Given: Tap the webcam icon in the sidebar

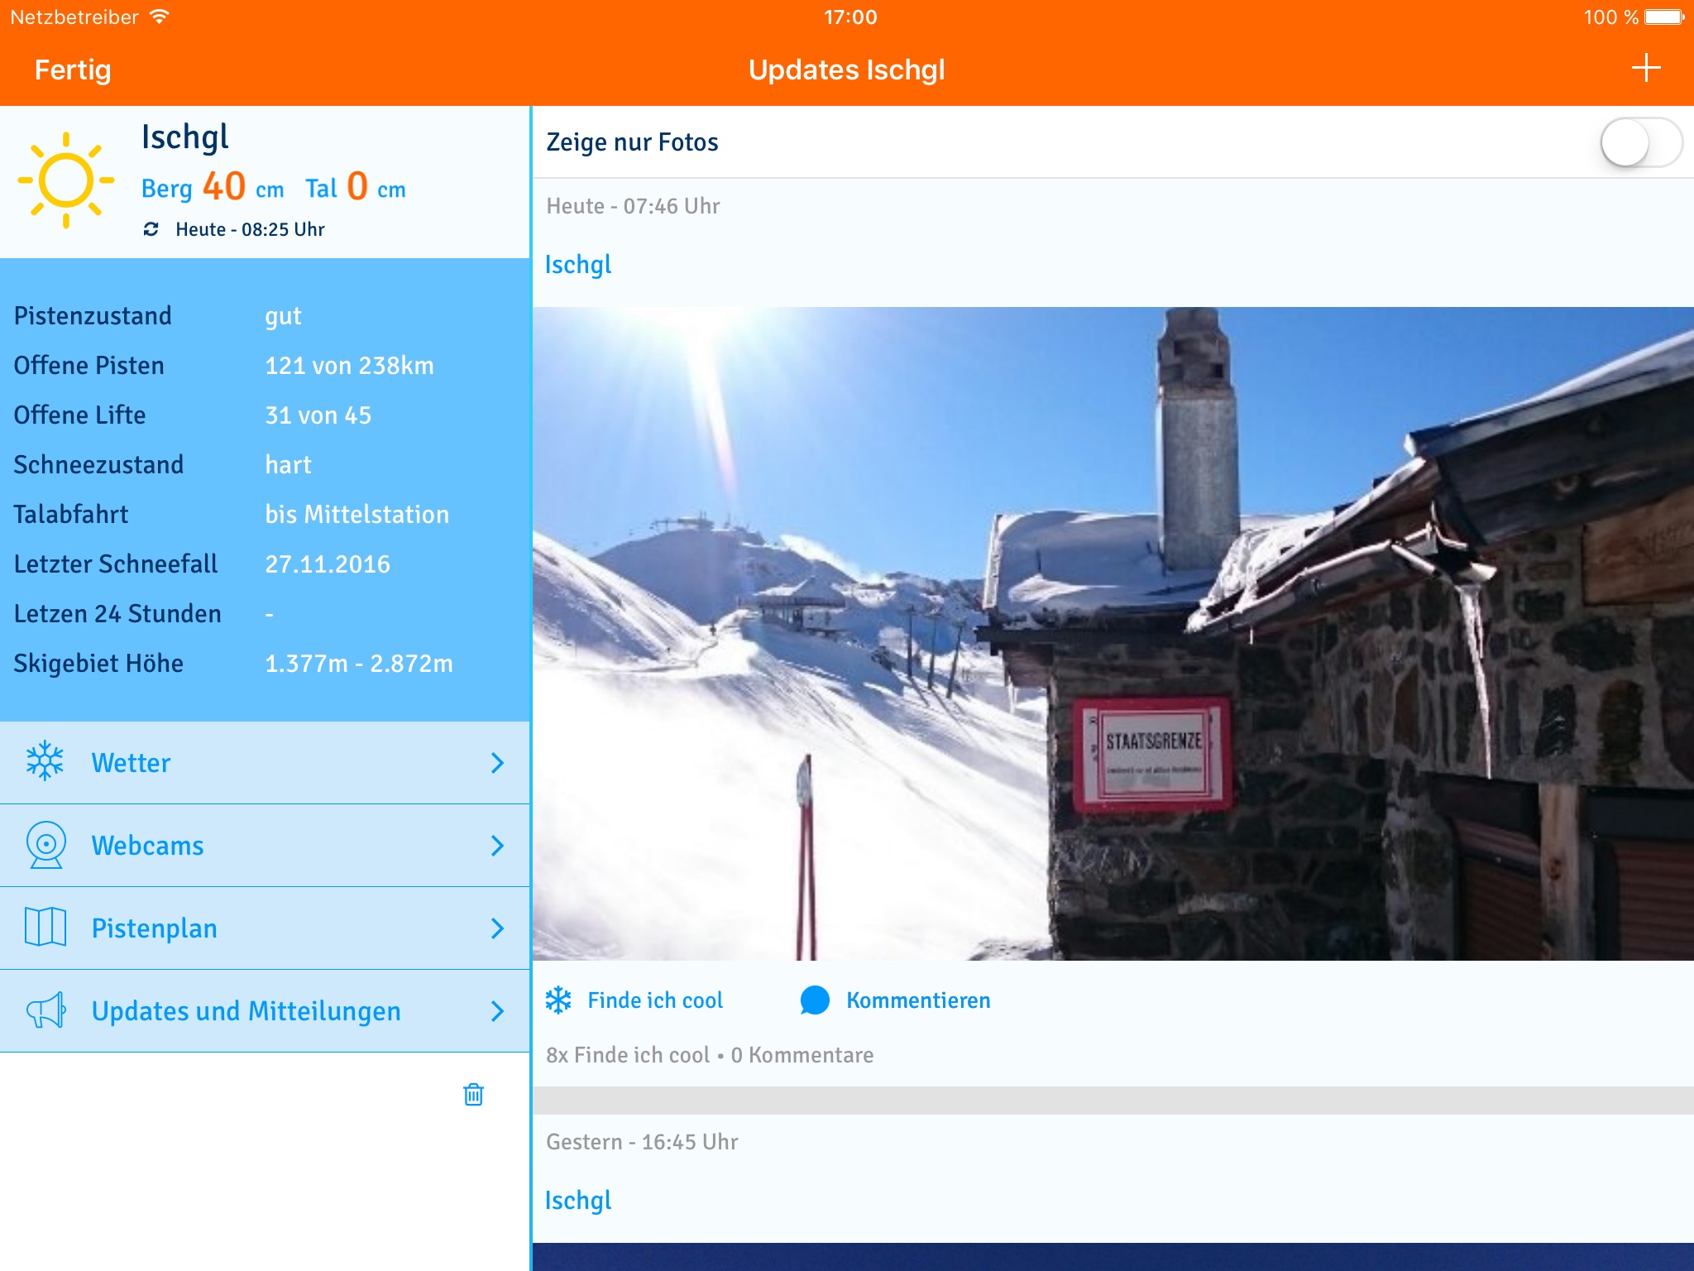Looking at the screenshot, I should coord(45,845).
